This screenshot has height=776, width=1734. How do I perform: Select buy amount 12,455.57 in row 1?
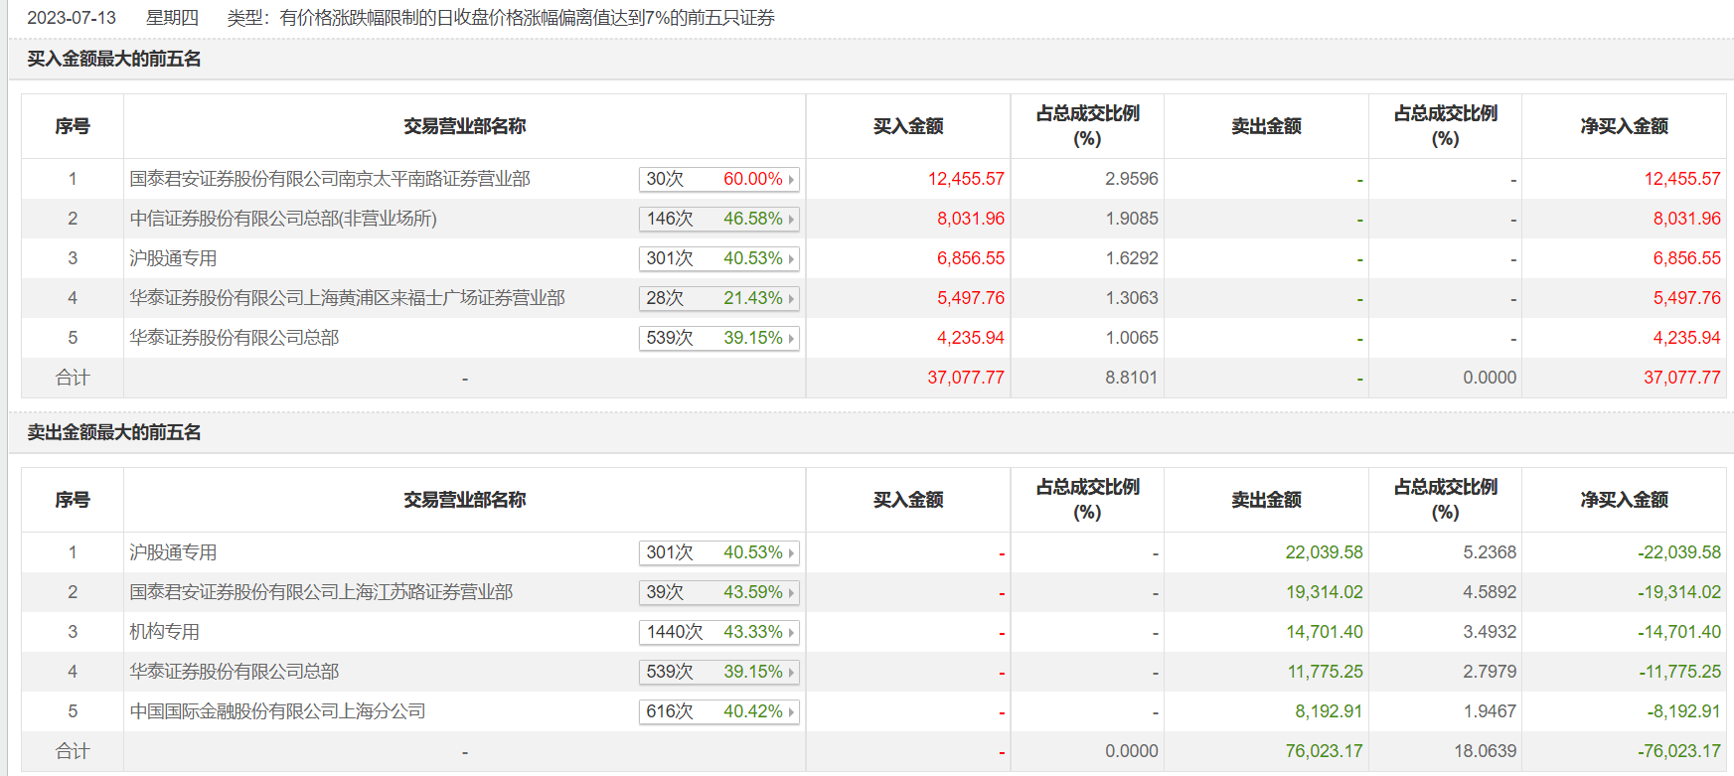(966, 179)
